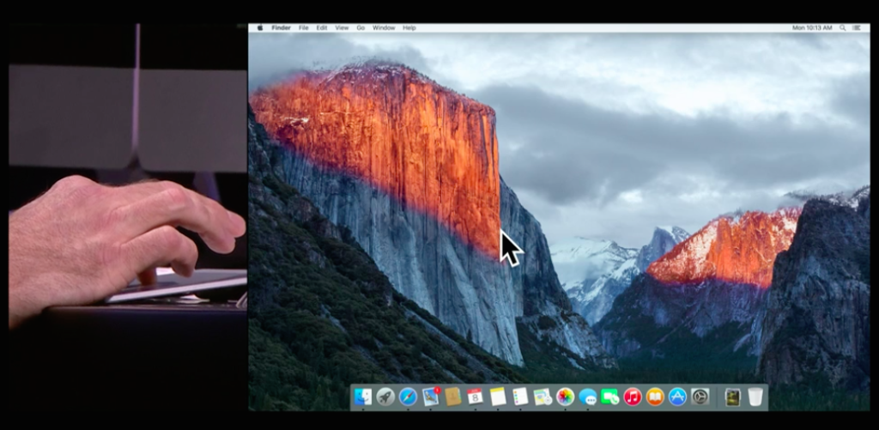Open the Reminders app icon

coord(520,397)
